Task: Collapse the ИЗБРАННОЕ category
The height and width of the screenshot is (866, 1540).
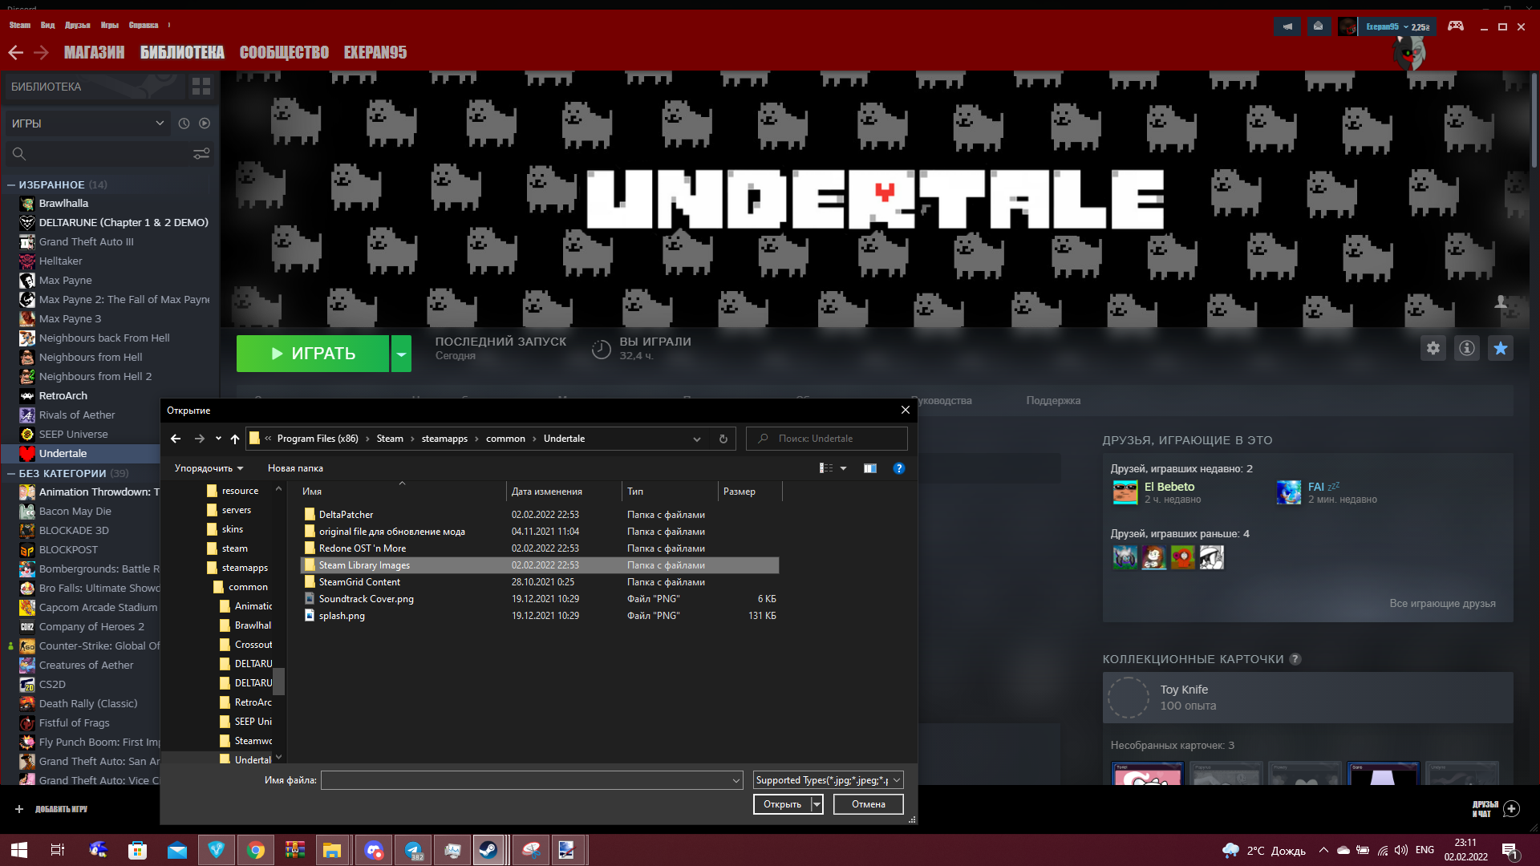Action: click(x=11, y=184)
